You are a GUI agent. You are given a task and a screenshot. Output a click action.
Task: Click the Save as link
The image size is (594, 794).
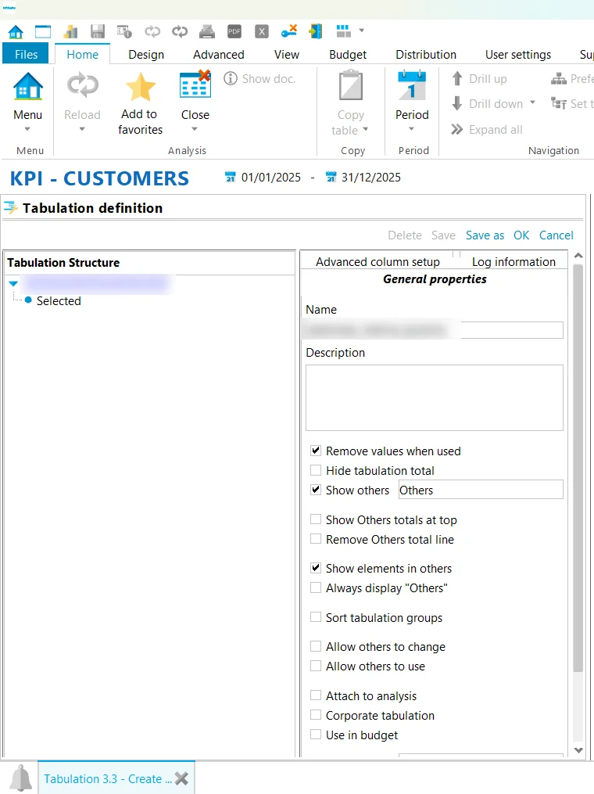tap(485, 235)
